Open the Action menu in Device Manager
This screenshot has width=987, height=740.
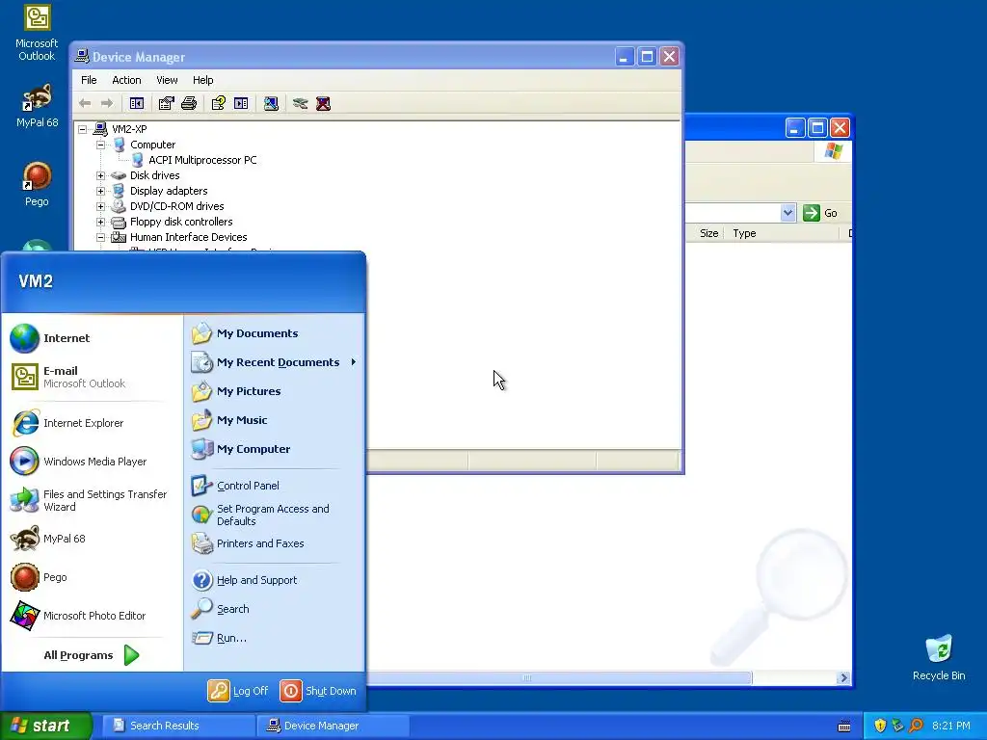coord(126,80)
